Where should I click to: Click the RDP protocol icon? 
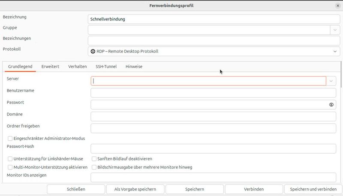(93, 51)
